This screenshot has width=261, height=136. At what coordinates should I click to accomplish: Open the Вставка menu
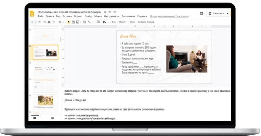[67, 16]
